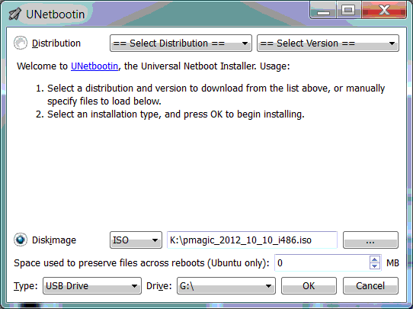Click the Distribution label text

click(x=56, y=43)
